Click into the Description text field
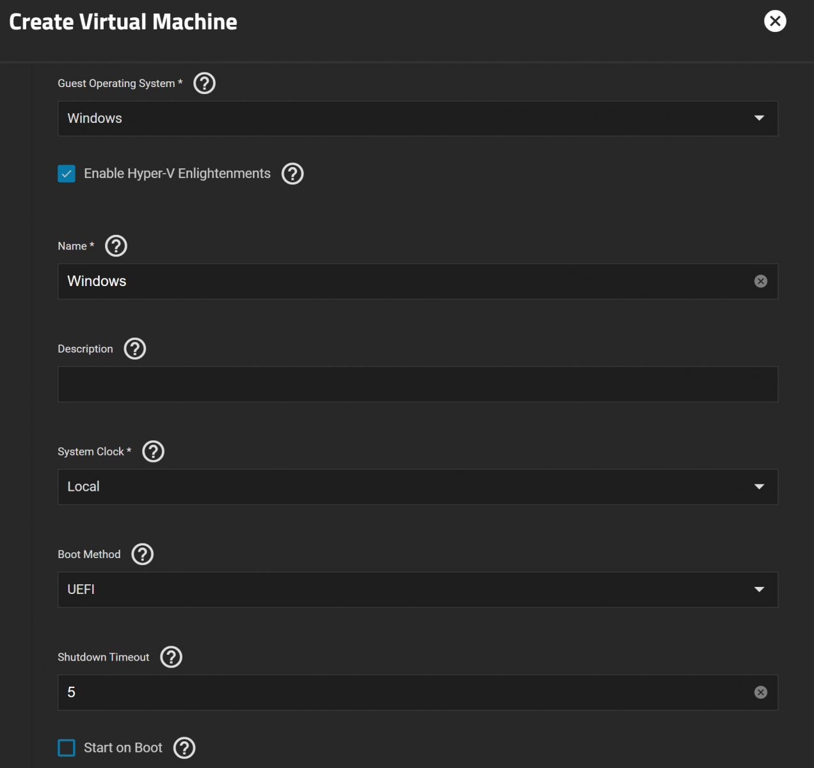Image resolution: width=814 pixels, height=768 pixels. [x=417, y=384]
